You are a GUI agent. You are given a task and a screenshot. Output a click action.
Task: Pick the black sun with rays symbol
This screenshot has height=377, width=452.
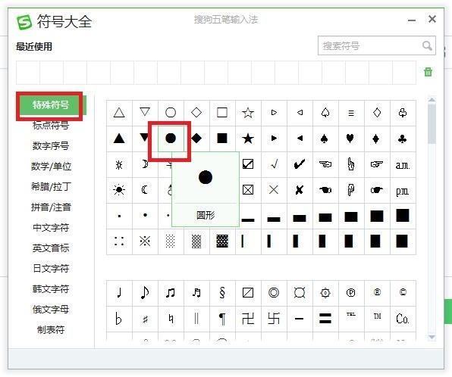[119, 190]
